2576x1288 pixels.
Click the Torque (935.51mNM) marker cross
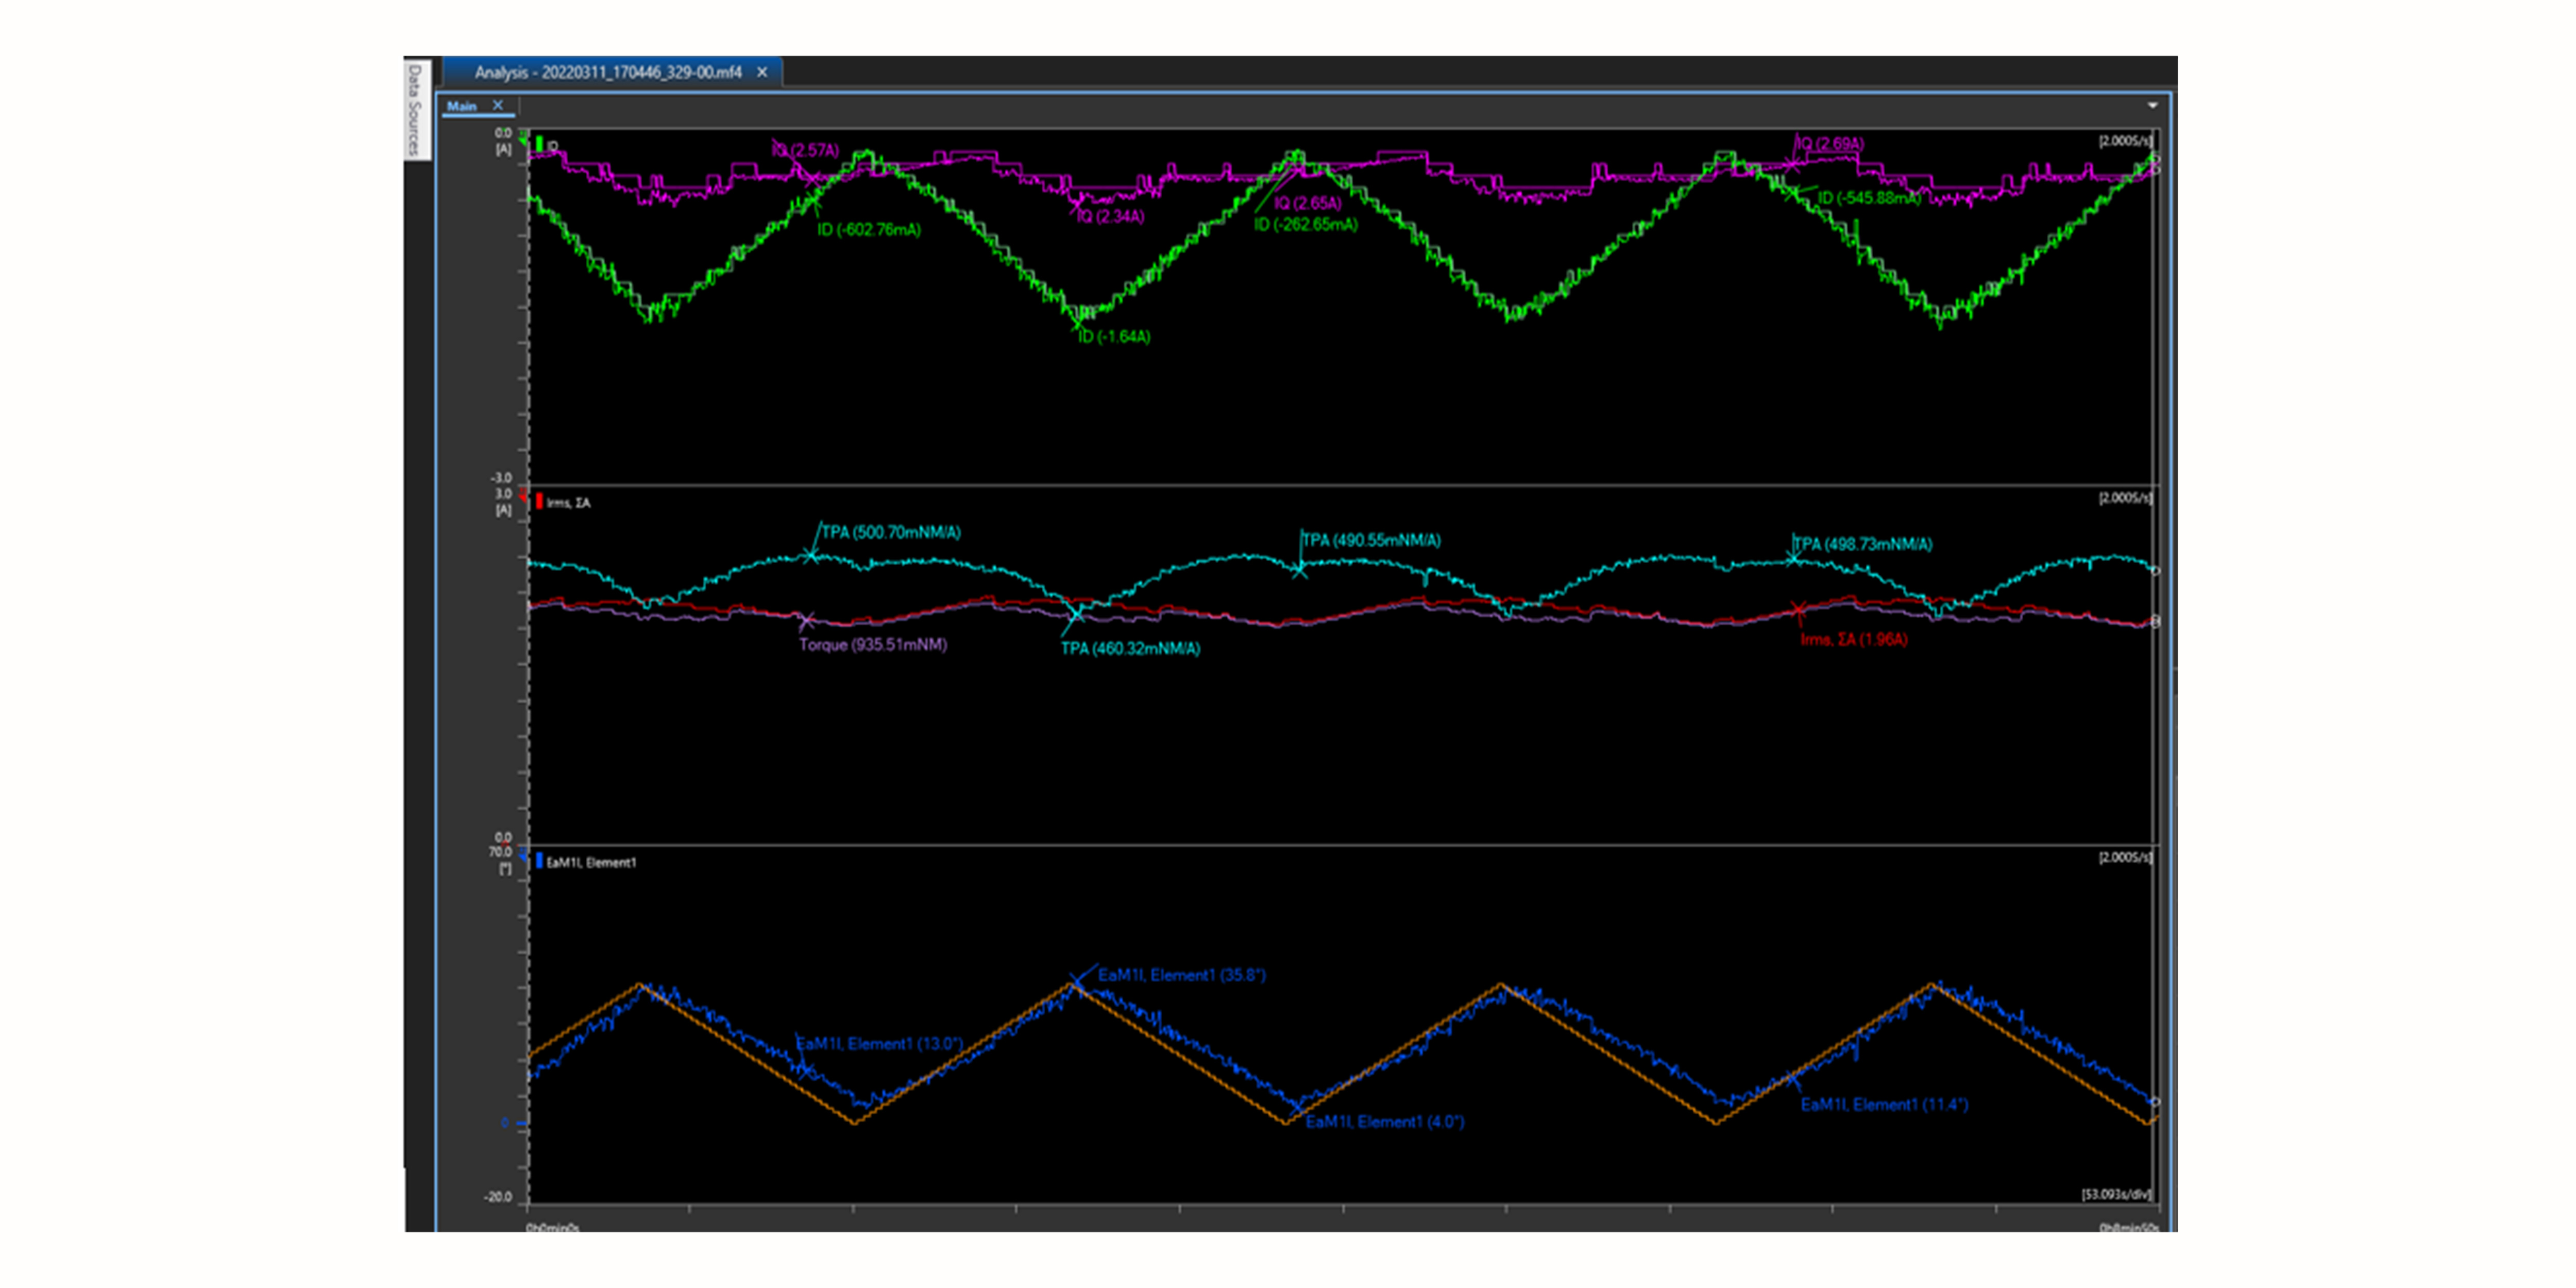point(806,621)
